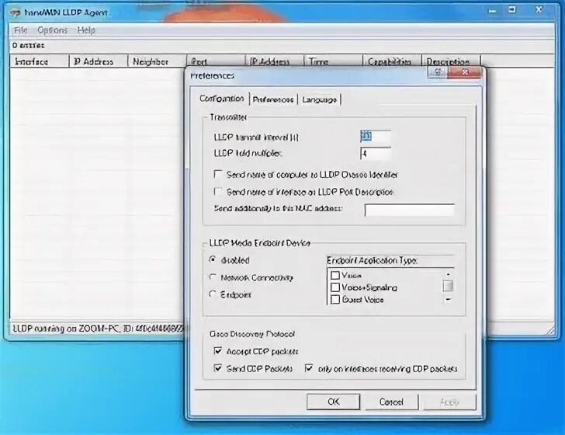The image size is (565, 435).
Task: Click the Capabilities column header
Action: point(392,61)
